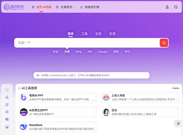Open the AI video play icon in sidebar
This screenshot has height=135, width=183.
tap(7, 112)
